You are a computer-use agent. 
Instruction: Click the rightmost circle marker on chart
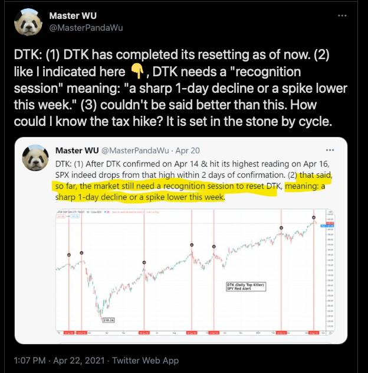pos(314,218)
